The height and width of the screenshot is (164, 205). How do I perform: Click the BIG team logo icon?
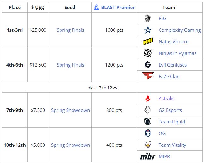coord(148,19)
